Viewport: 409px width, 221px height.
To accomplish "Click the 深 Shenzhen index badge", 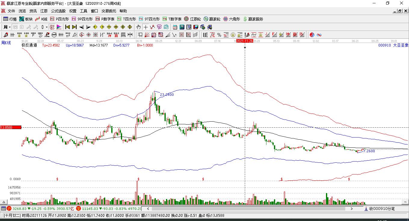I will (x=78, y=209).
